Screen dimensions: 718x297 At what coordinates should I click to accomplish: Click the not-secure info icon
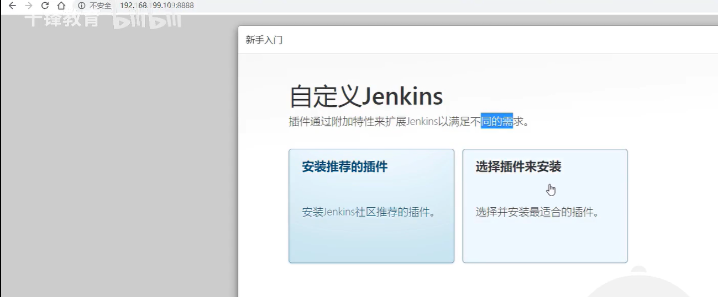coord(82,6)
